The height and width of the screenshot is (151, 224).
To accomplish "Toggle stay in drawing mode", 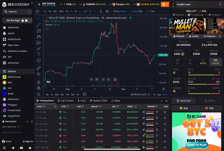I will (39, 88).
